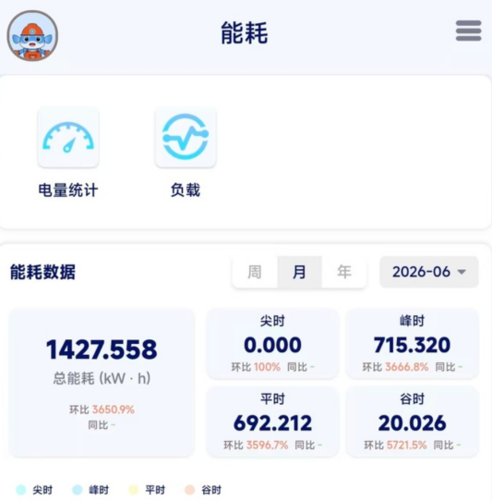Switch to the 年 tab
492x502 pixels.
pos(344,272)
